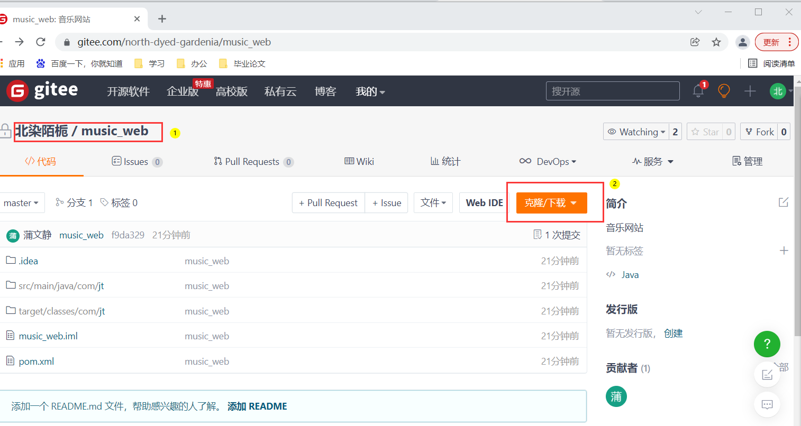Open 百度一下 bookmark

[79, 63]
